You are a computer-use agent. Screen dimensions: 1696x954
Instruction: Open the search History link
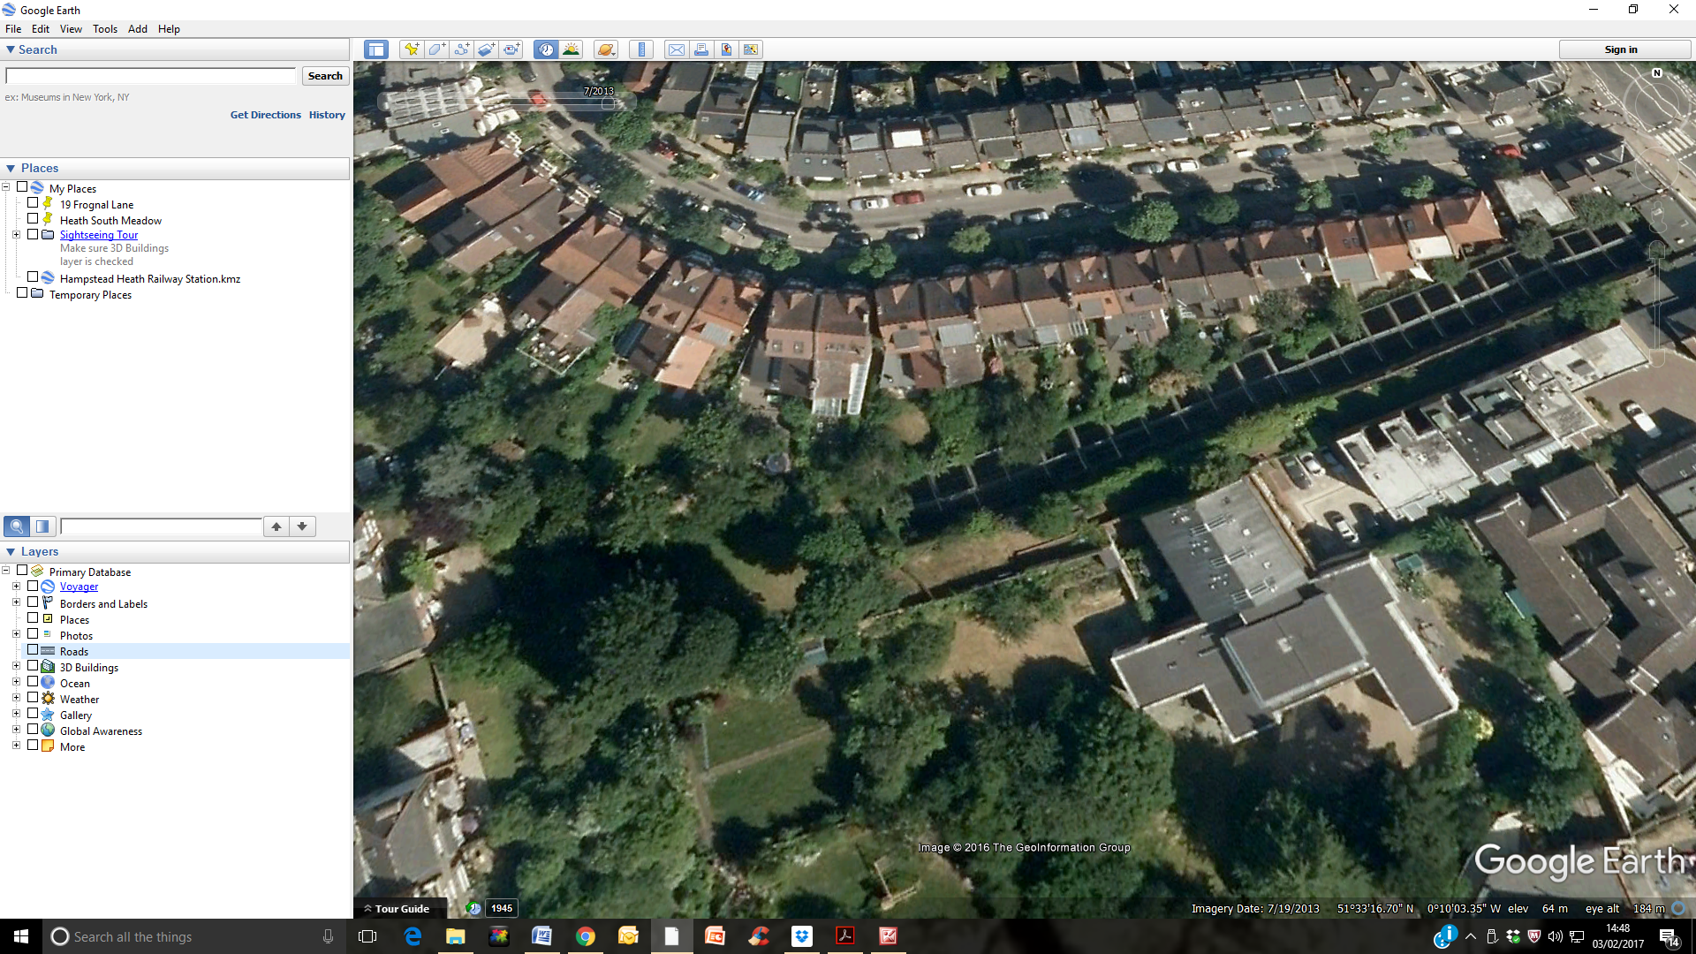(x=327, y=115)
